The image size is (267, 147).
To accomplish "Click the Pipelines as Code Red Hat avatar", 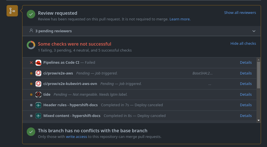I will (x=38, y=63).
